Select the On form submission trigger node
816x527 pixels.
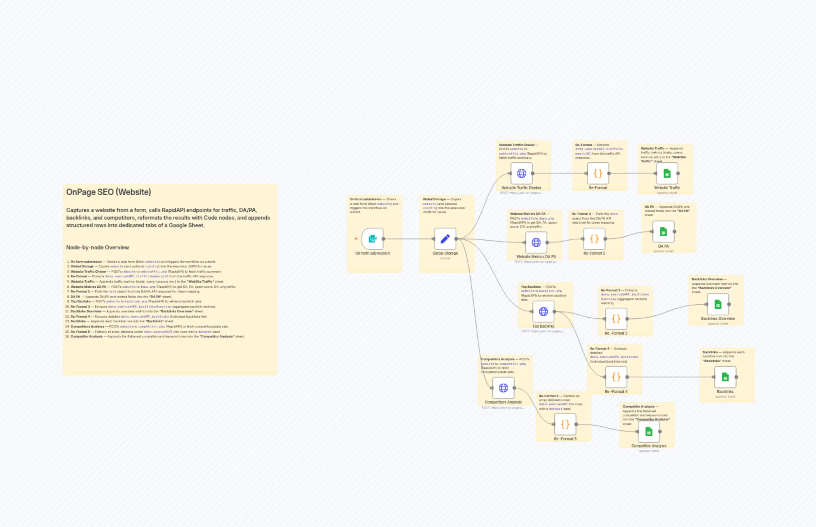pyautogui.click(x=372, y=239)
